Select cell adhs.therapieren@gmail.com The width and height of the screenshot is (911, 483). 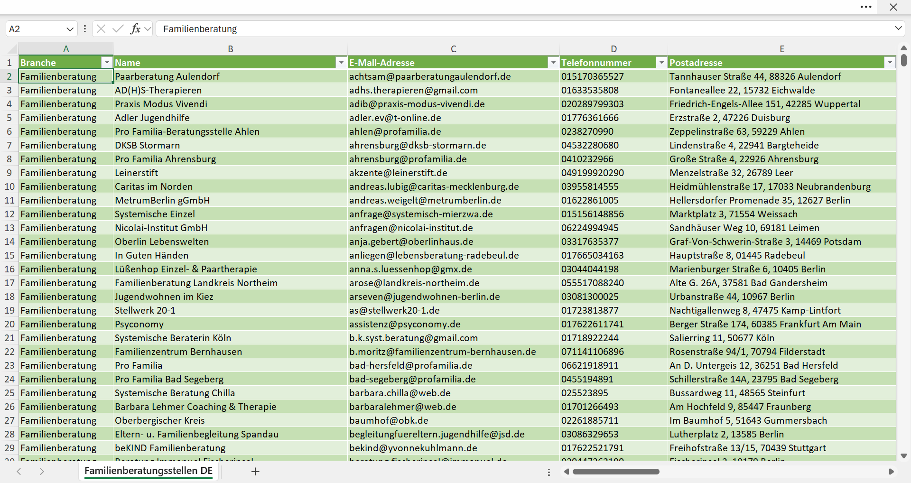click(454, 90)
